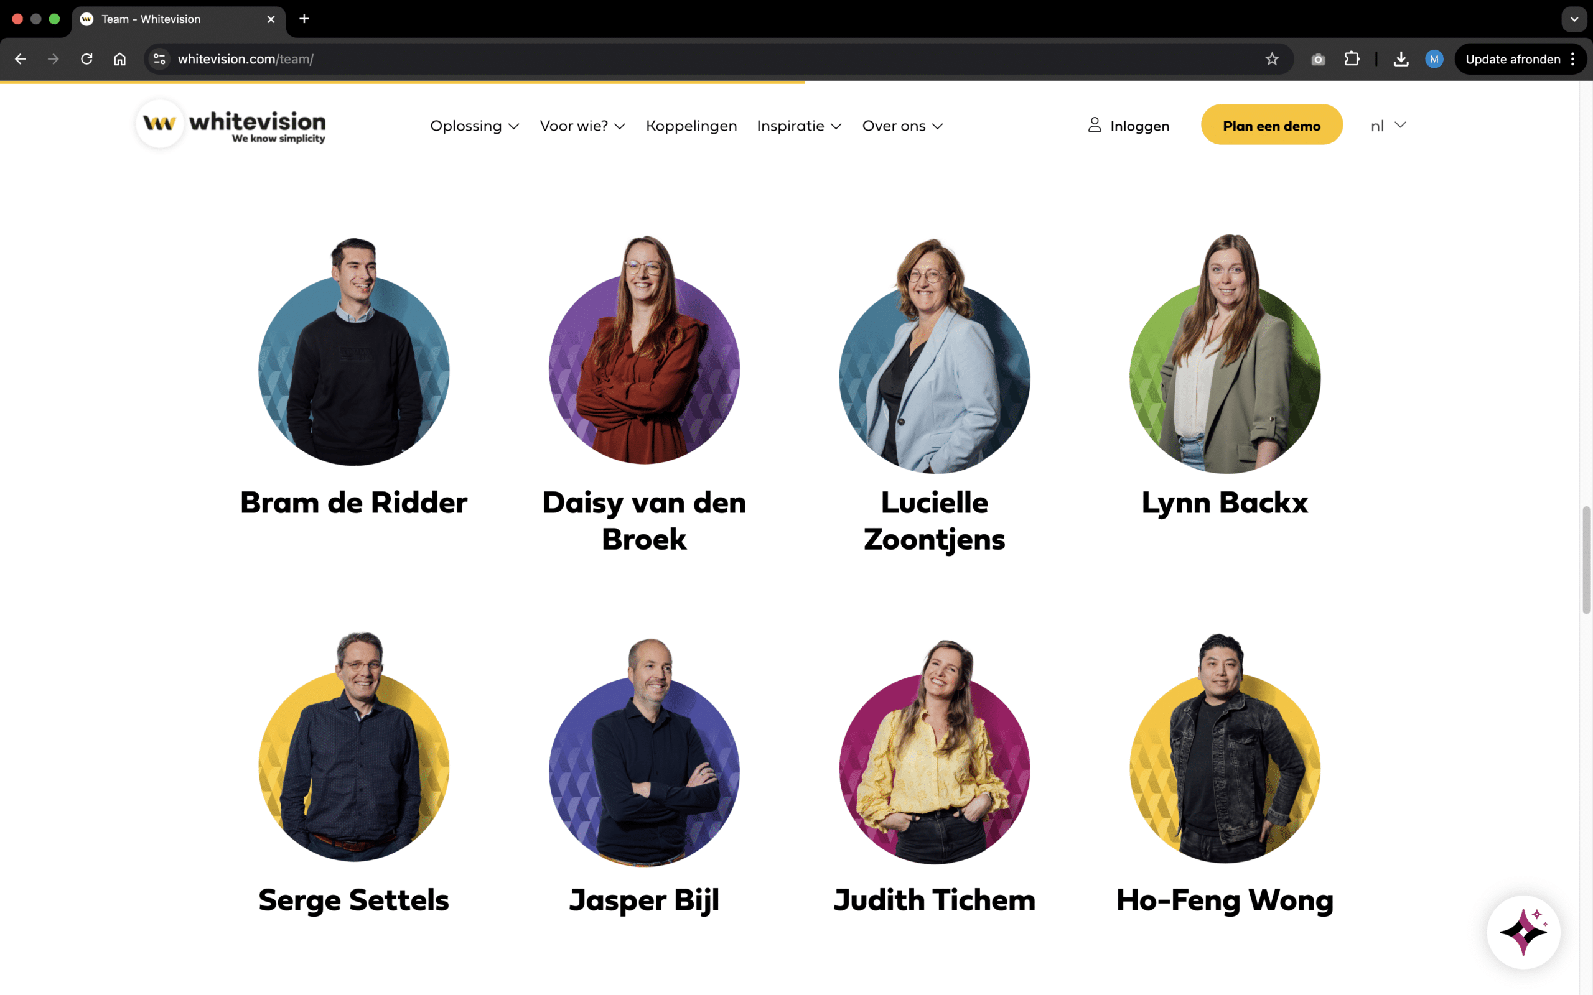
Task: Expand the Voor wie? dropdown
Action: 582,126
